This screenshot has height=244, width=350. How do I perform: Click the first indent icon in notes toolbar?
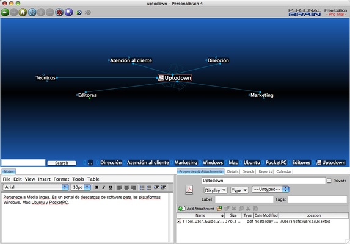click(156, 188)
